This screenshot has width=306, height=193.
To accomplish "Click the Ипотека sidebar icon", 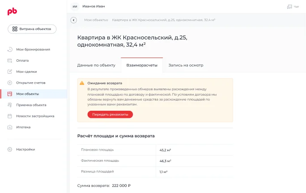I will click(x=10, y=127).
